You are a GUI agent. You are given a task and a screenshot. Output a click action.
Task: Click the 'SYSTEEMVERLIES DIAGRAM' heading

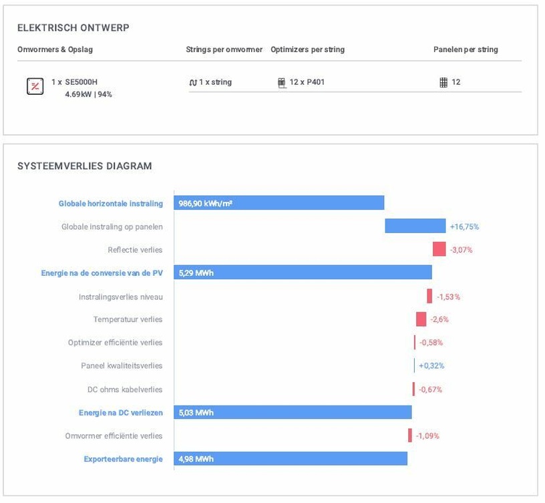pos(85,166)
